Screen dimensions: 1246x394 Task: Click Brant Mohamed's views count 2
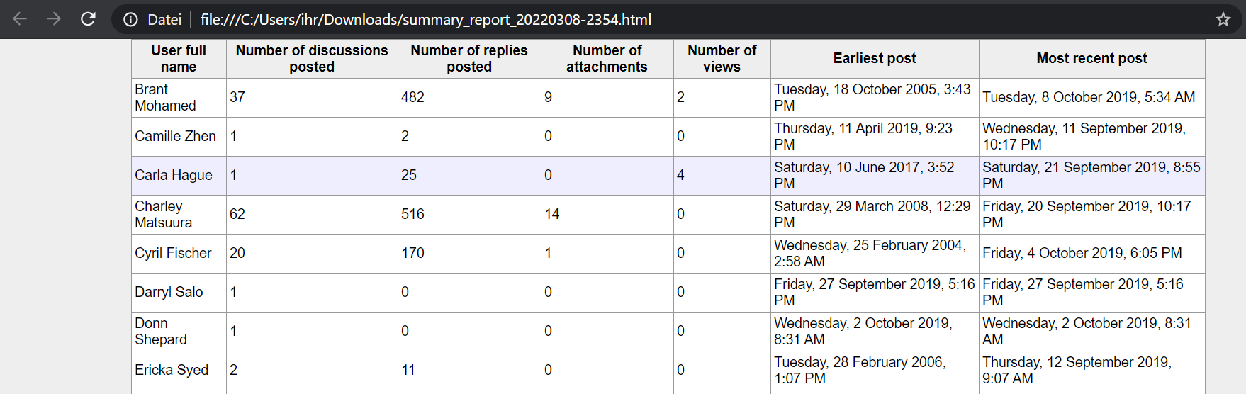680,98
